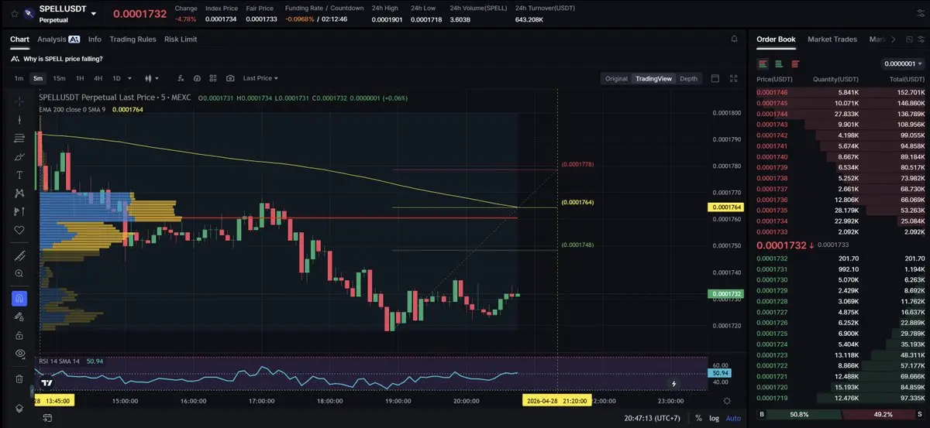Image resolution: width=930 pixels, height=428 pixels.
Task: Open the object tree layers icon
Action: (x=19, y=408)
